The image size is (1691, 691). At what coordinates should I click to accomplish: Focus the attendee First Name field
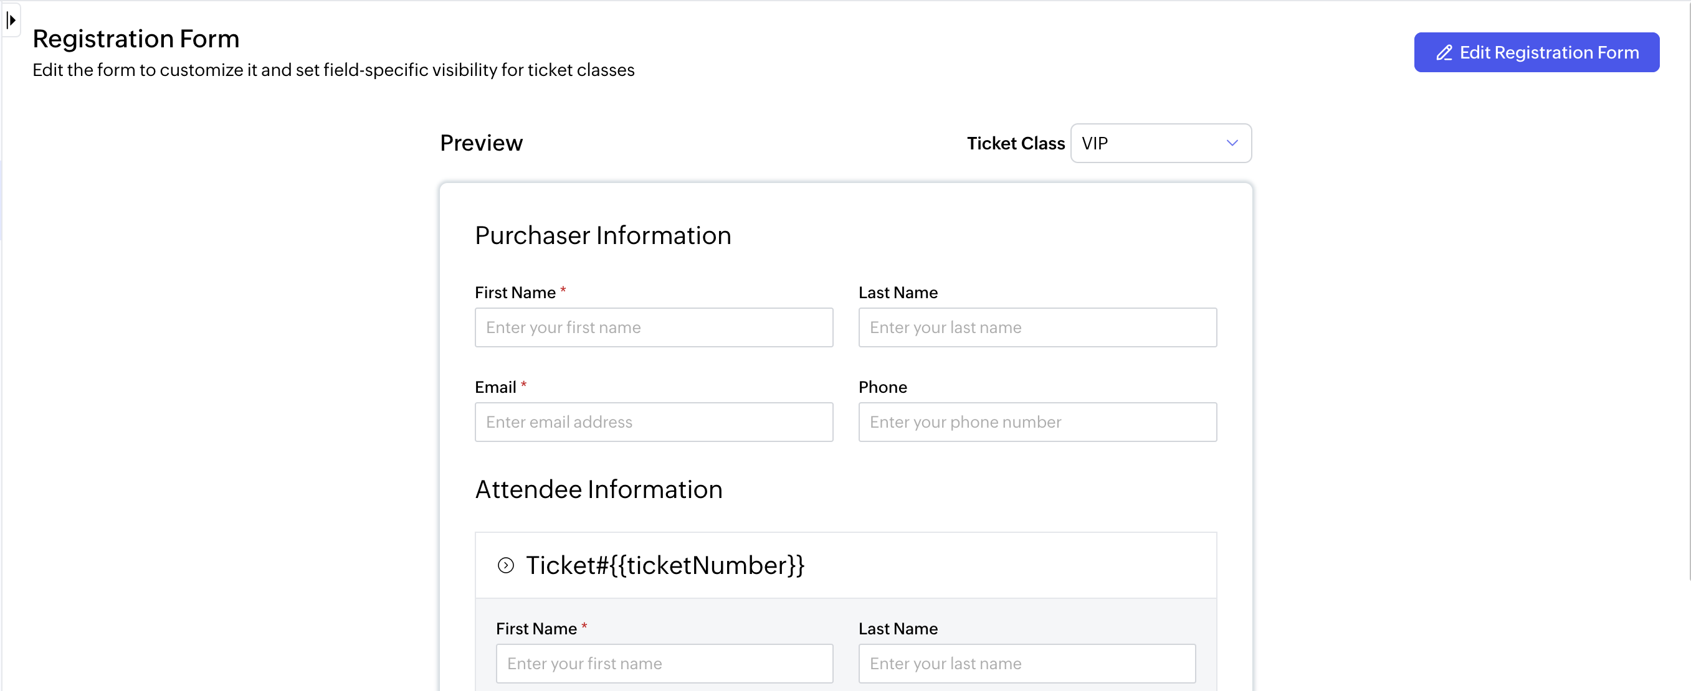click(664, 664)
